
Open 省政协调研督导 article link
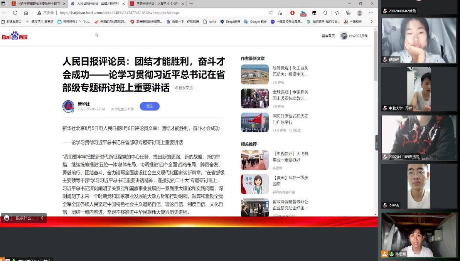coord(290,205)
